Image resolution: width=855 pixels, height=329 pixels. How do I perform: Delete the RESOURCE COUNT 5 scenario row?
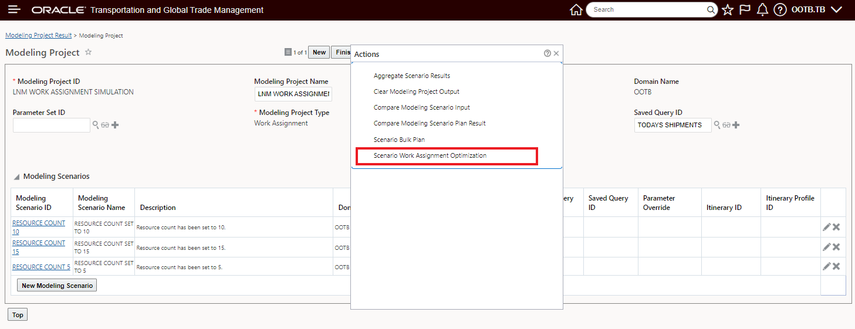point(836,266)
